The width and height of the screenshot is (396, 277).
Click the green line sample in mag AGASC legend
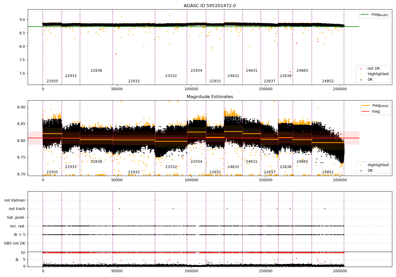pos(365,15)
